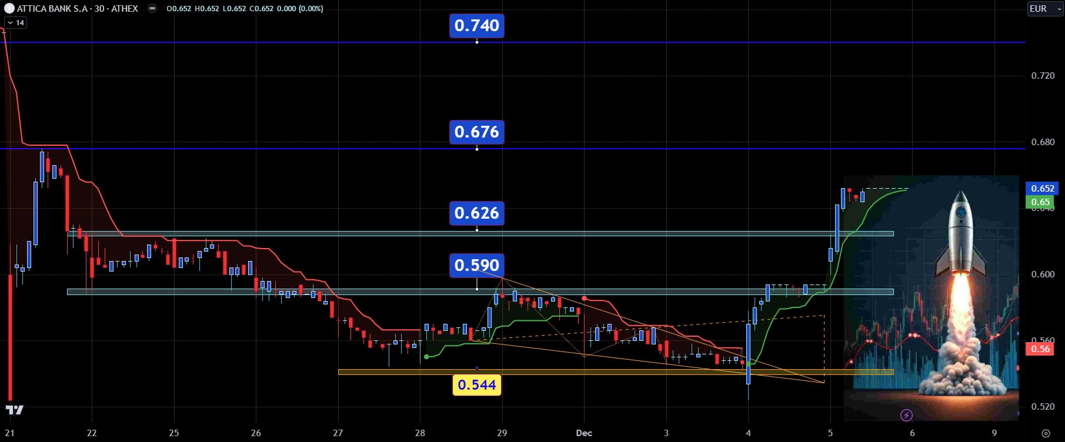Select the yellow support zone rectangle at 0.544

(x=616, y=372)
